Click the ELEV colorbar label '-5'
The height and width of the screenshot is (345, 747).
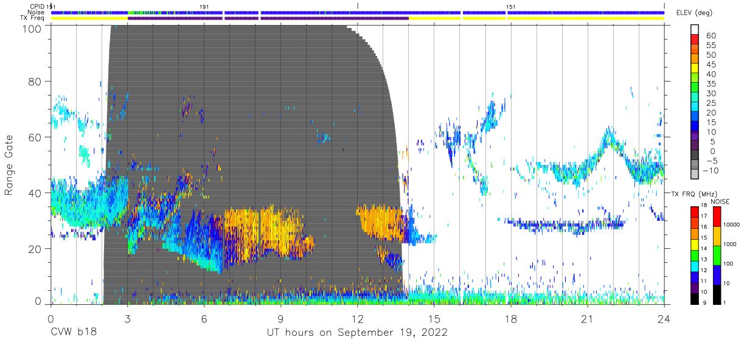[x=711, y=161]
